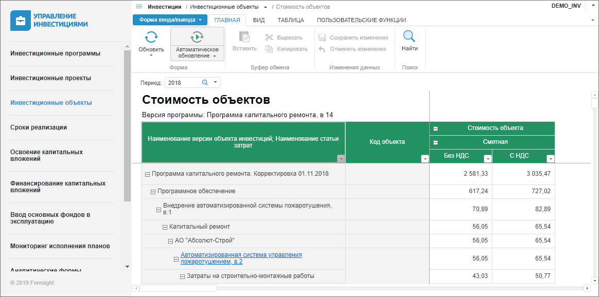Collapse the Программа капитального ремонта row
Image resolution: width=599 pixels, height=297 pixels.
pyautogui.click(x=147, y=174)
